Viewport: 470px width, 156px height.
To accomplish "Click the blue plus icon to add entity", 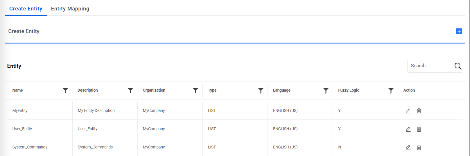I will coord(459,31).
